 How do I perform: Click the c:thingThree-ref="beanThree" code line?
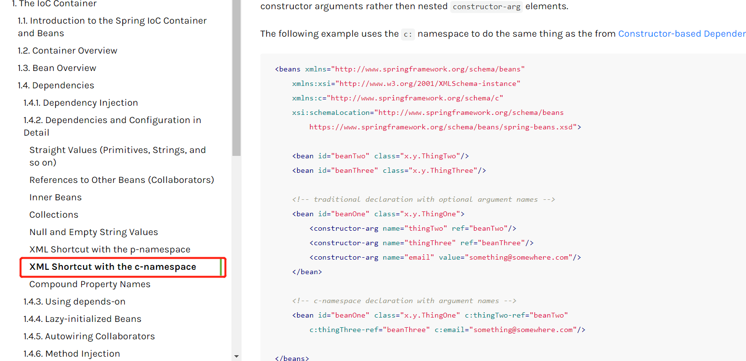[x=447, y=330]
